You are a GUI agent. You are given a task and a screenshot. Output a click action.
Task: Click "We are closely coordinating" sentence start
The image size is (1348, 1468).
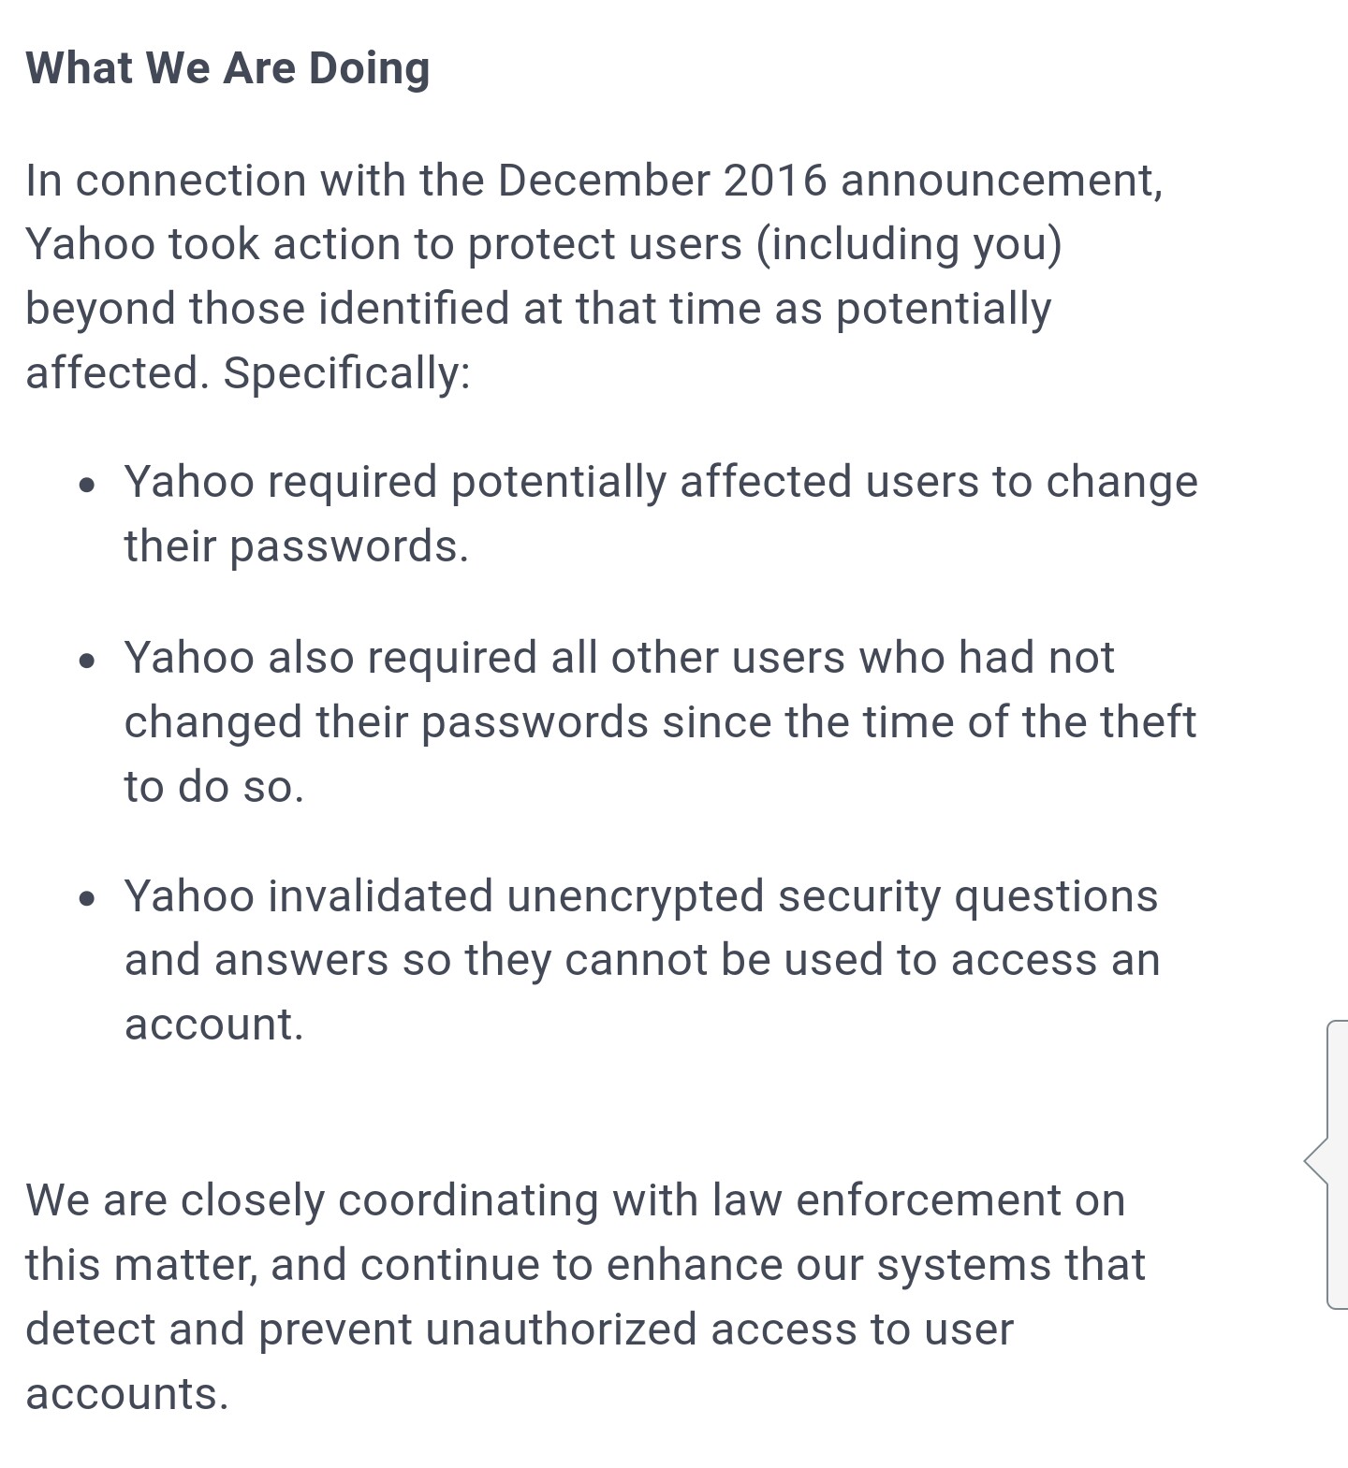311,1200
